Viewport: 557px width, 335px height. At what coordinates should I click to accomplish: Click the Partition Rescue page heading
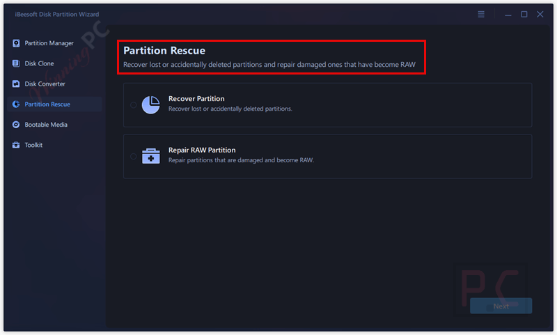click(x=164, y=50)
